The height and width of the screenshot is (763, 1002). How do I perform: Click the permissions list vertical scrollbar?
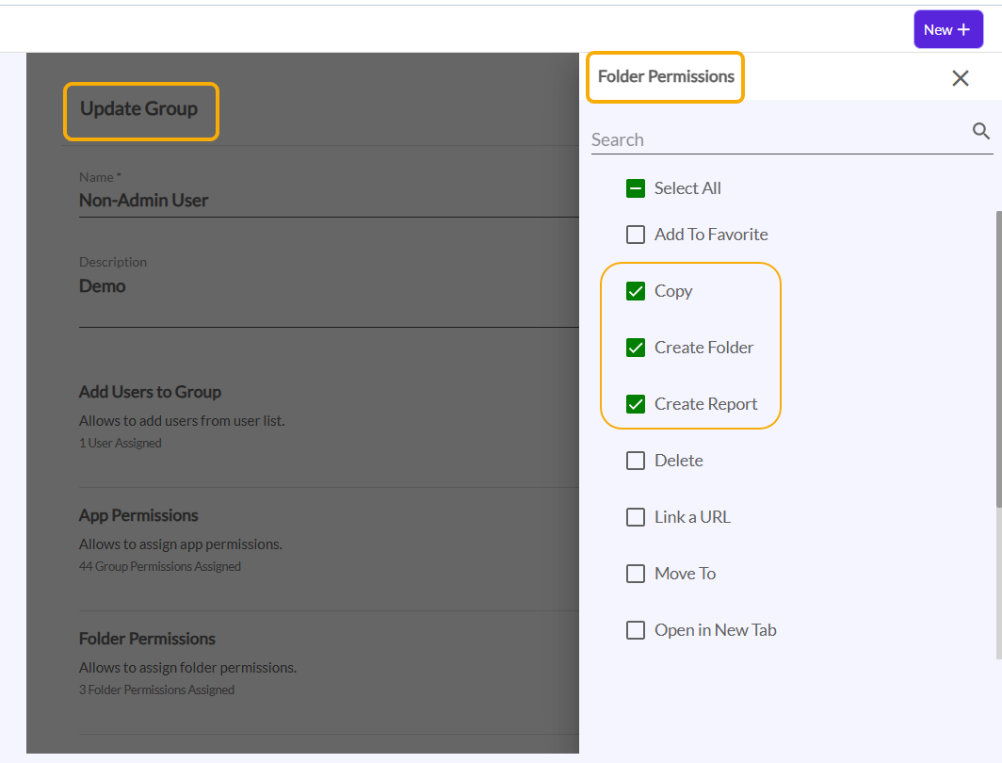click(998, 358)
